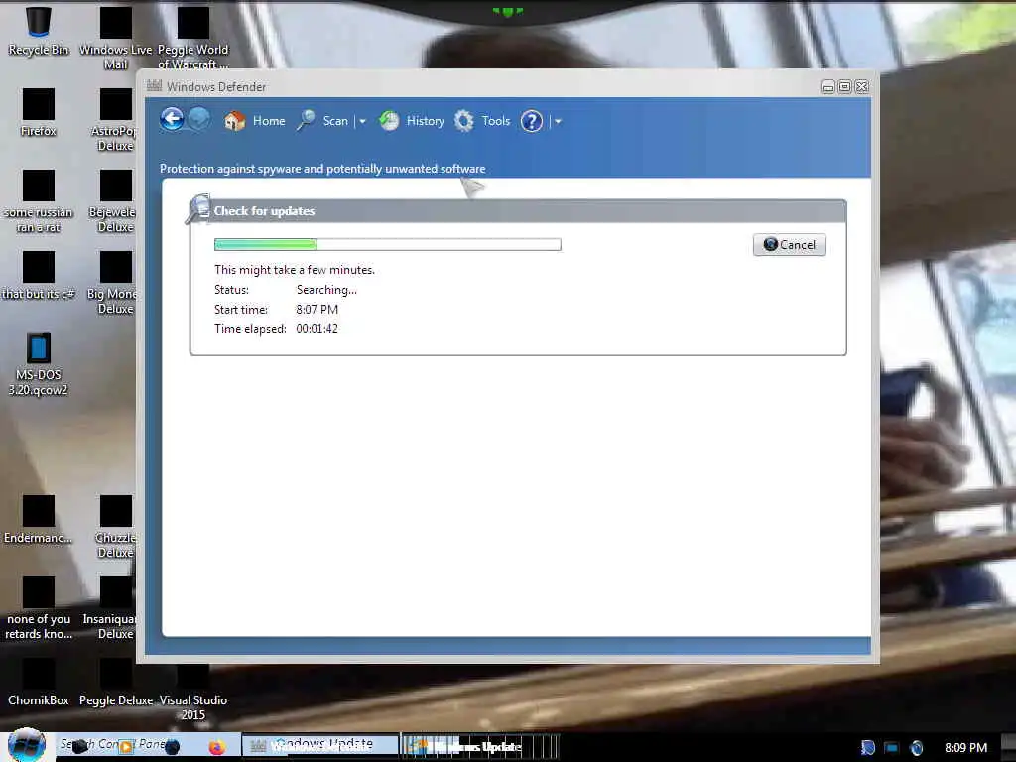
Task: Go back with the blue Back arrow
Action: (172, 119)
